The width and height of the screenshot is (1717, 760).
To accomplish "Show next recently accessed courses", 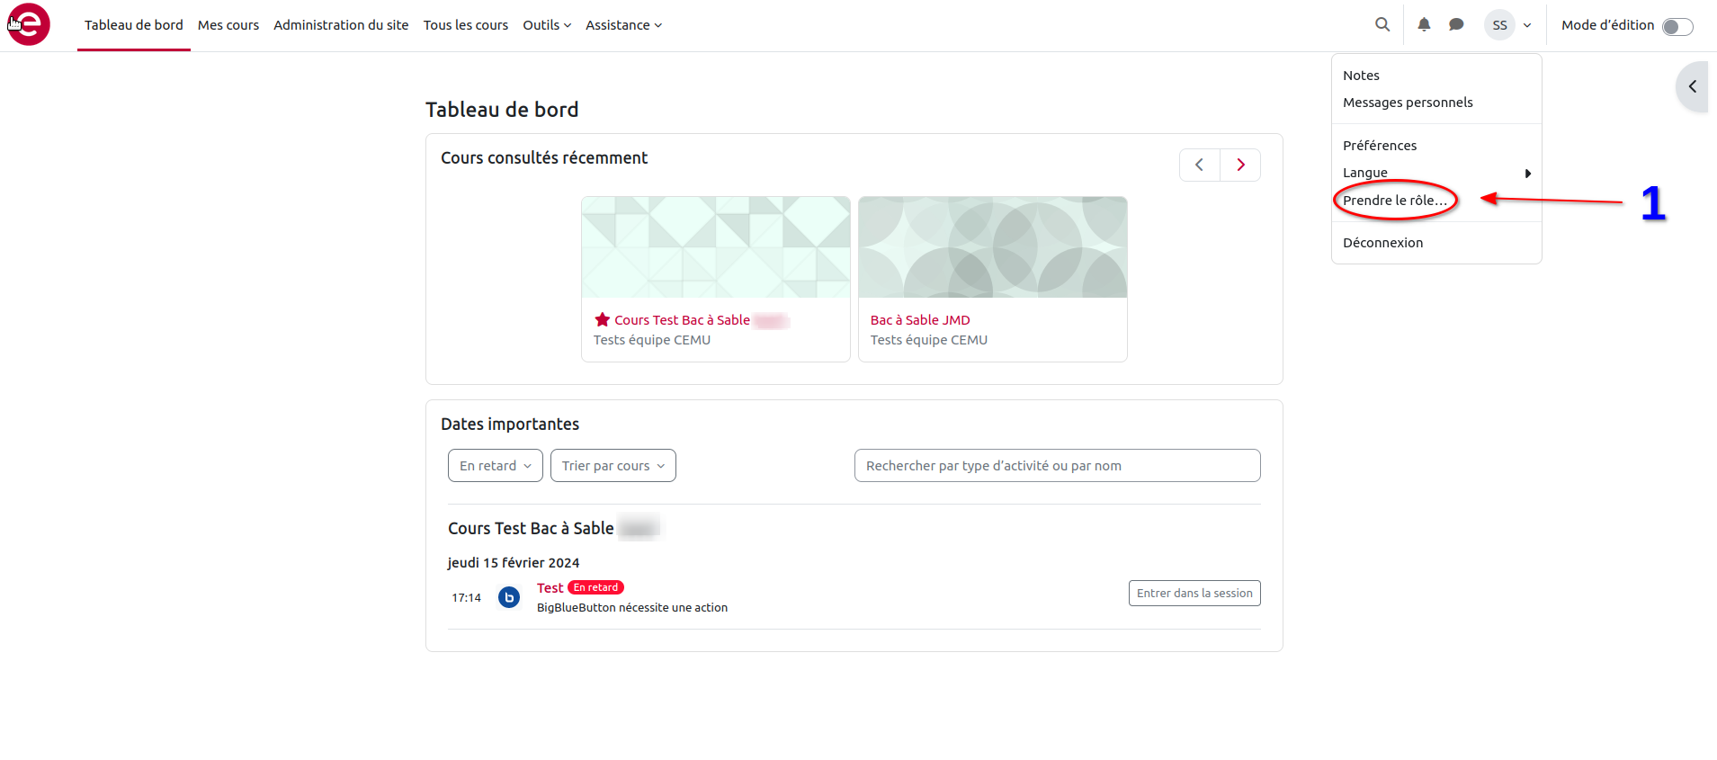I will pos(1240,165).
